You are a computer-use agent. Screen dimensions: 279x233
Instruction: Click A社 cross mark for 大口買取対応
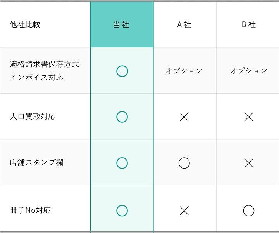click(184, 117)
